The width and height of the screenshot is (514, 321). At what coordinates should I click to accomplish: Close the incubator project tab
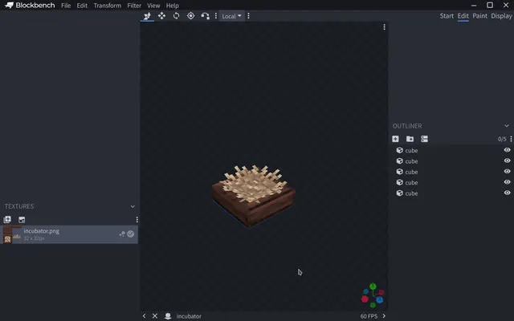[x=155, y=315]
